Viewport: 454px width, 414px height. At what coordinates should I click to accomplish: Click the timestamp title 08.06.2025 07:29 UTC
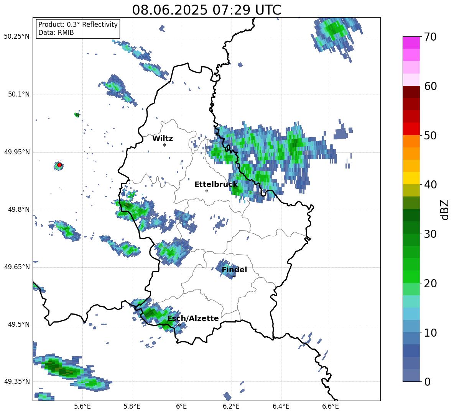click(206, 10)
